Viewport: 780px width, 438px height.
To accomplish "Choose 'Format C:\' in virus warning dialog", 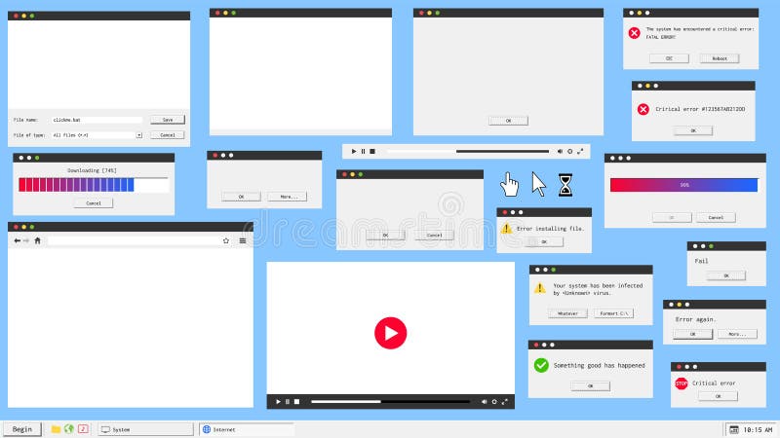I will (614, 313).
